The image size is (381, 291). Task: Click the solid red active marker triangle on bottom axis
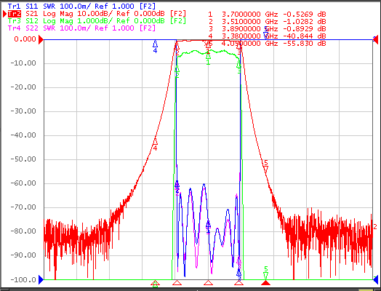pos(266,283)
